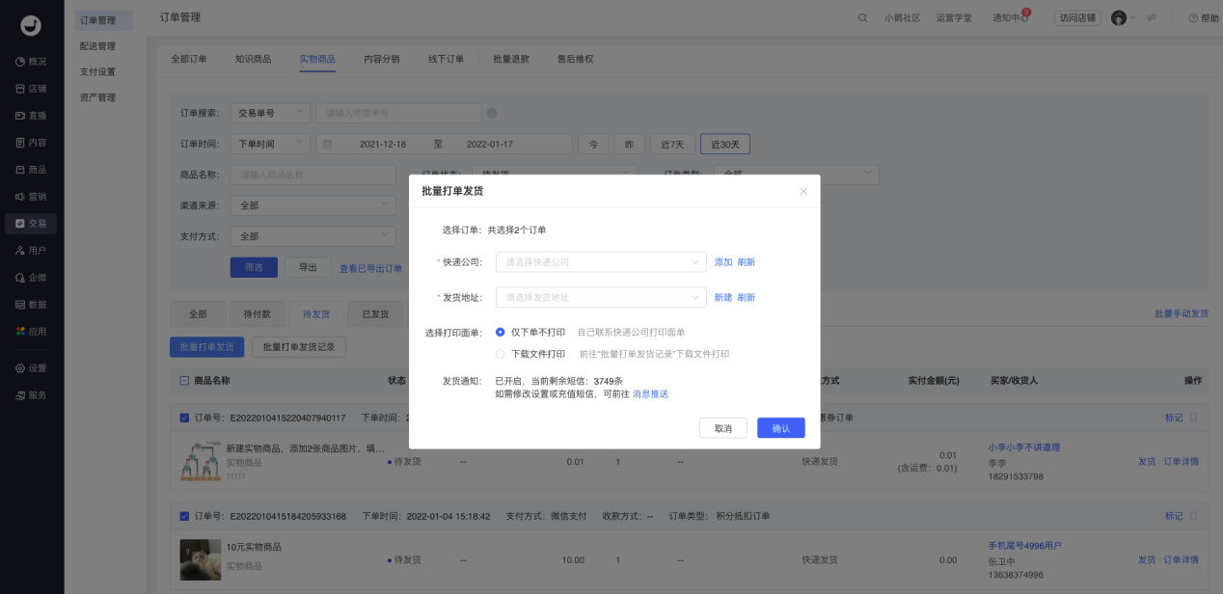Close the 批量打单发货 dialog with X

803,191
